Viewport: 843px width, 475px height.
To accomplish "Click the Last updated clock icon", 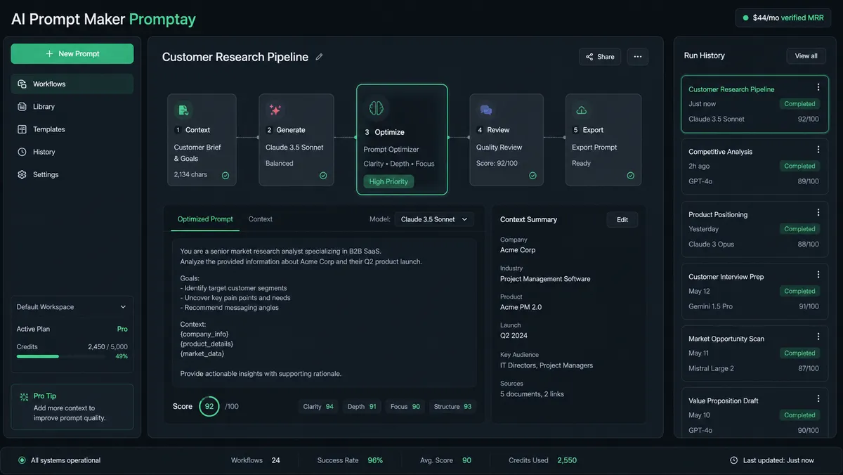I will 734,460.
